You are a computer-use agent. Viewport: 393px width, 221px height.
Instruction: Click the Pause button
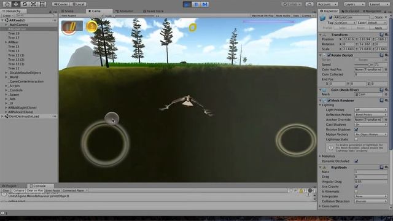click(196, 4)
